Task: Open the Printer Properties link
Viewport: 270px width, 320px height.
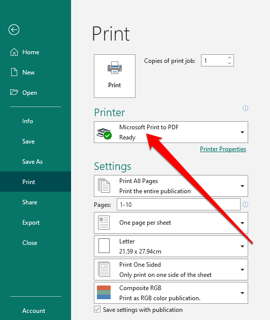Action: point(223,149)
